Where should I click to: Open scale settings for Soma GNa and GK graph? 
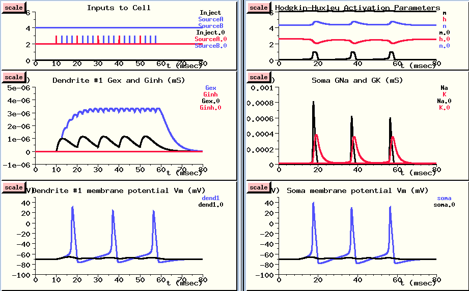tap(259, 77)
